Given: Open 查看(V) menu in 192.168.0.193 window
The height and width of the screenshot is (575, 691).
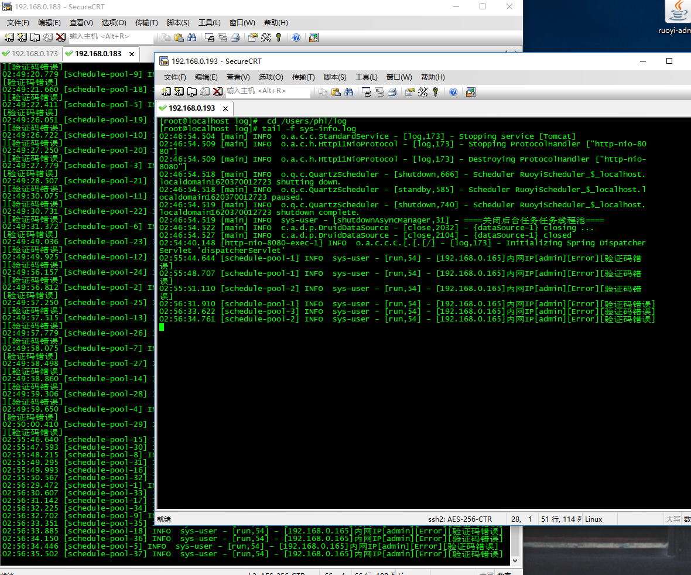Looking at the screenshot, I should (238, 77).
